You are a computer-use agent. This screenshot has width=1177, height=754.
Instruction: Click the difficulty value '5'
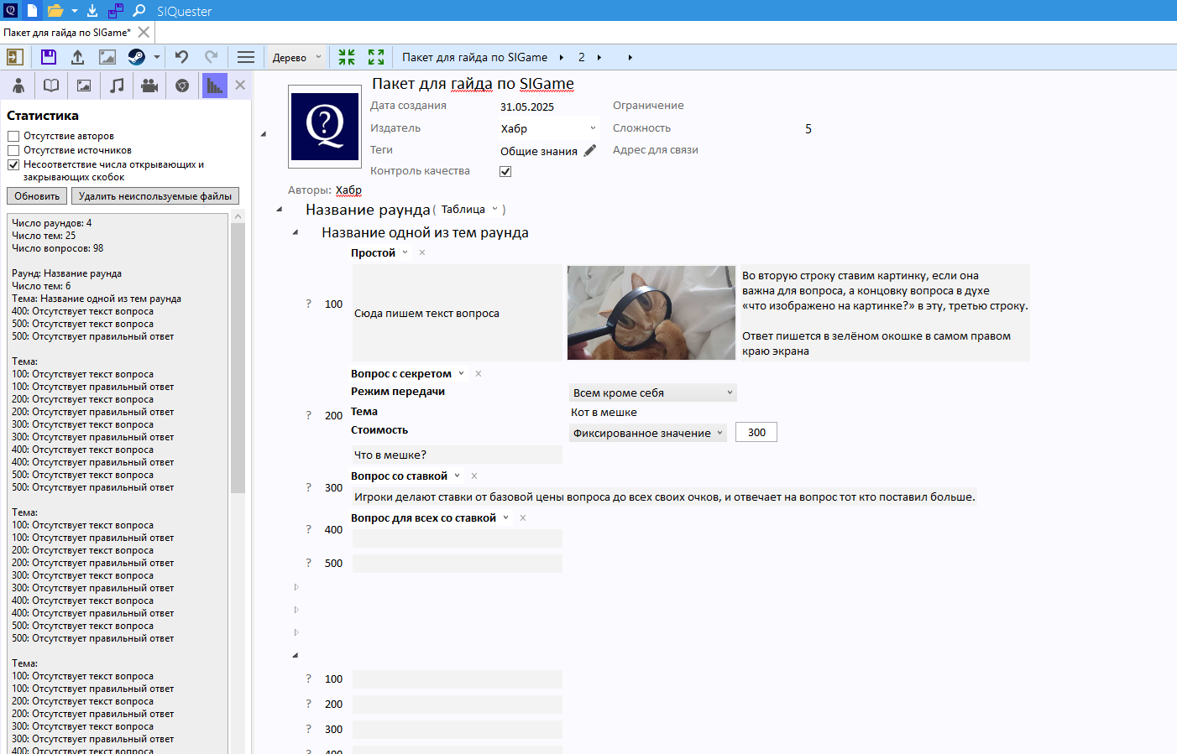coord(808,129)
